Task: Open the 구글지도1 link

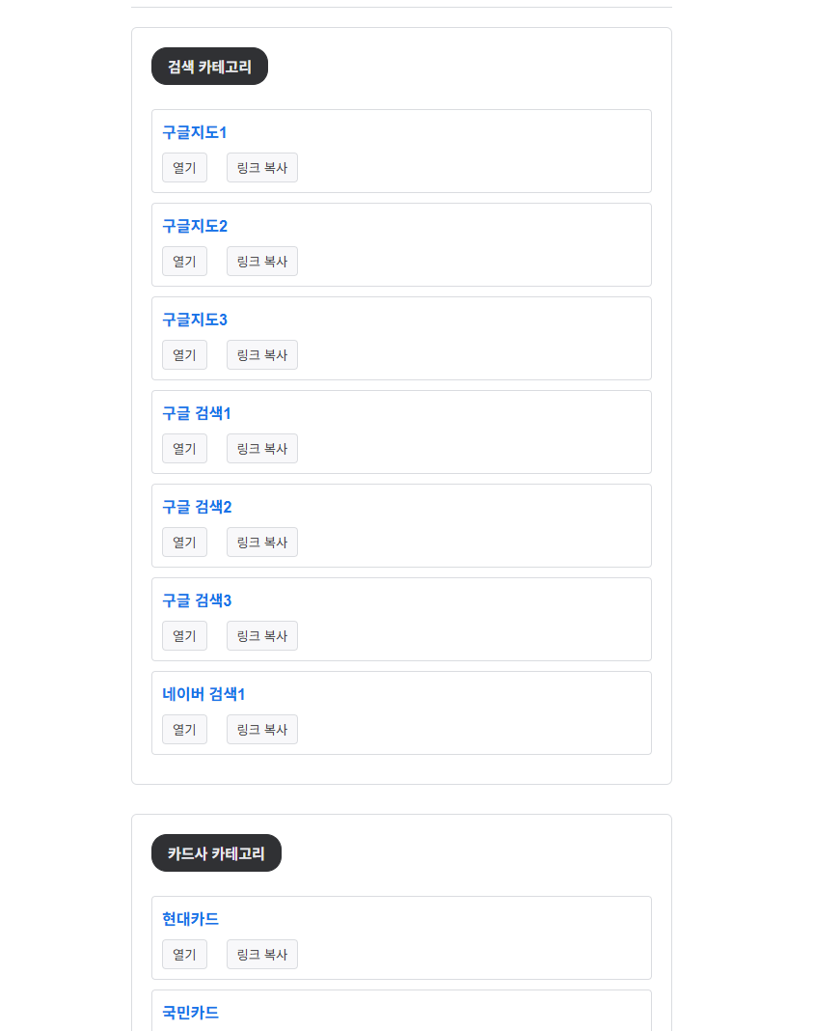Action: tap(193, 132)
